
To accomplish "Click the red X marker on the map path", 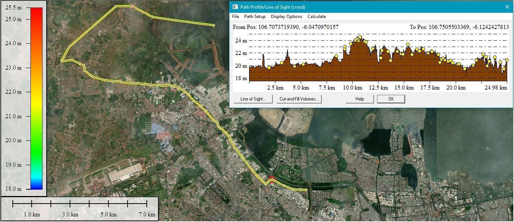I will (x=132, y=6).
